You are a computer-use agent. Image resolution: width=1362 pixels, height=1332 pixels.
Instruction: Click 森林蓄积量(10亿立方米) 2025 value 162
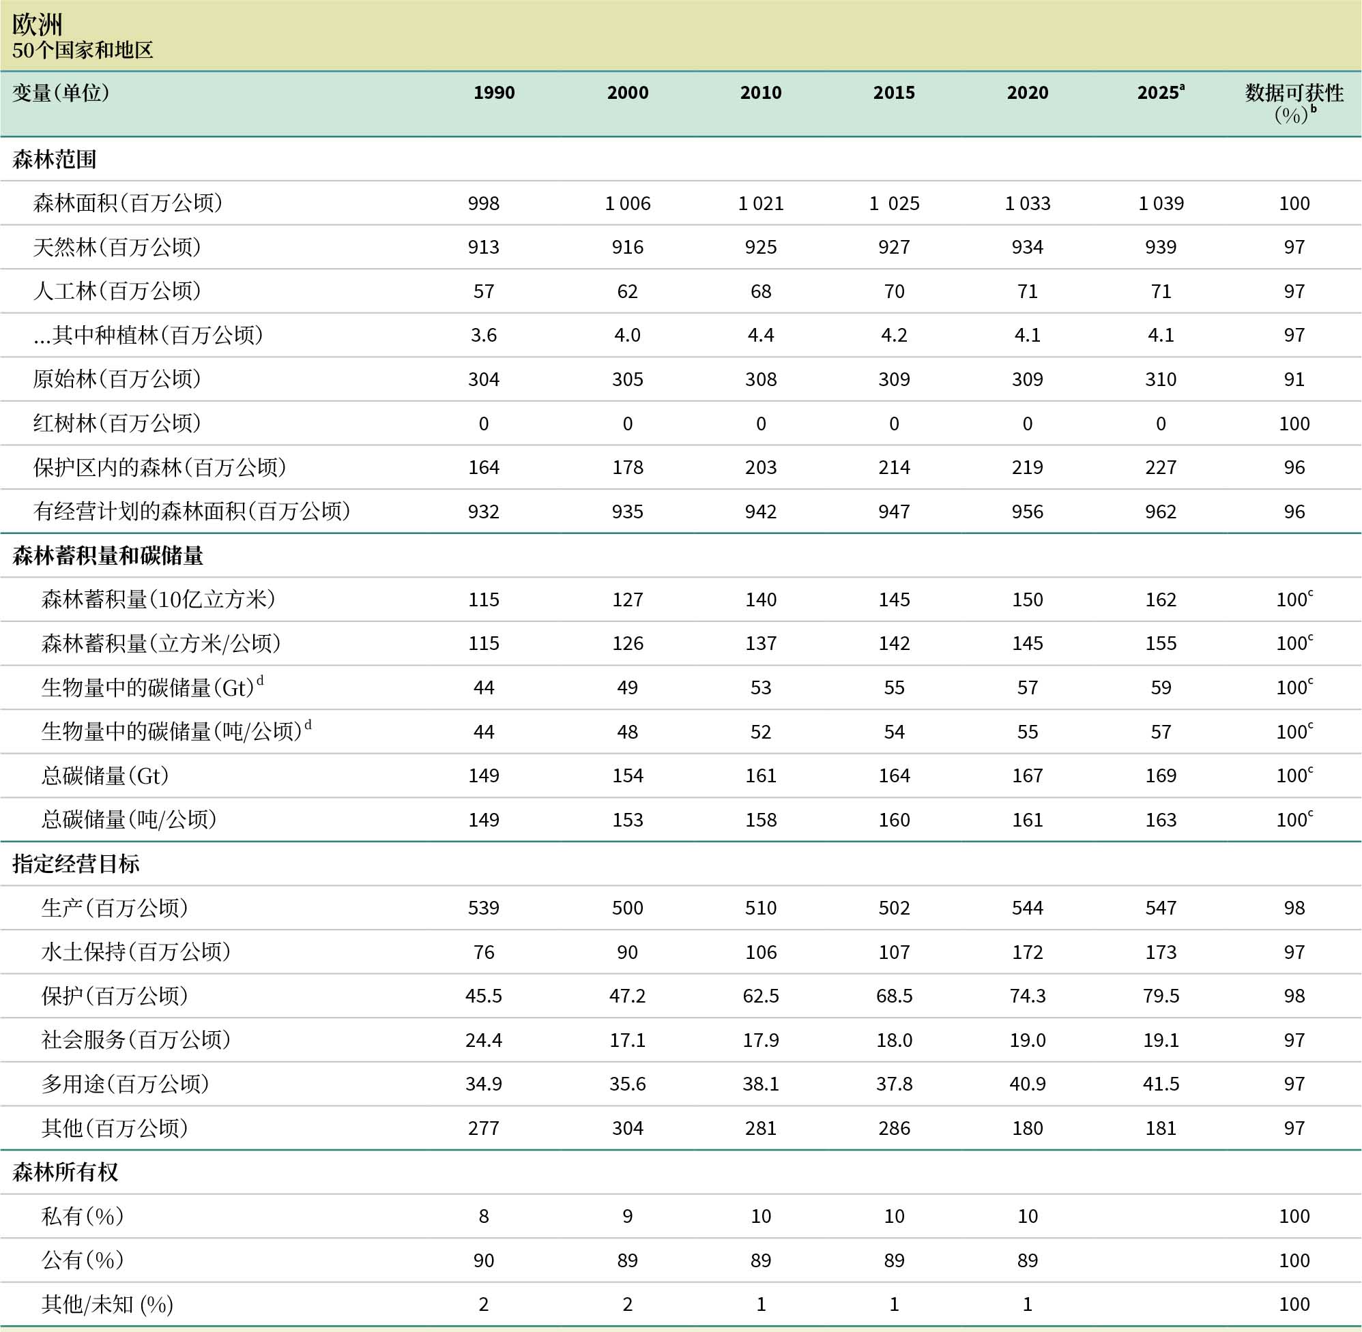[1160, 600]
